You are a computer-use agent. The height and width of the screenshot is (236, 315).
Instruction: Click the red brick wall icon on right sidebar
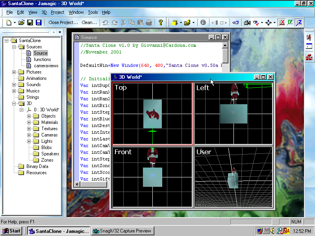coord(309,57)
